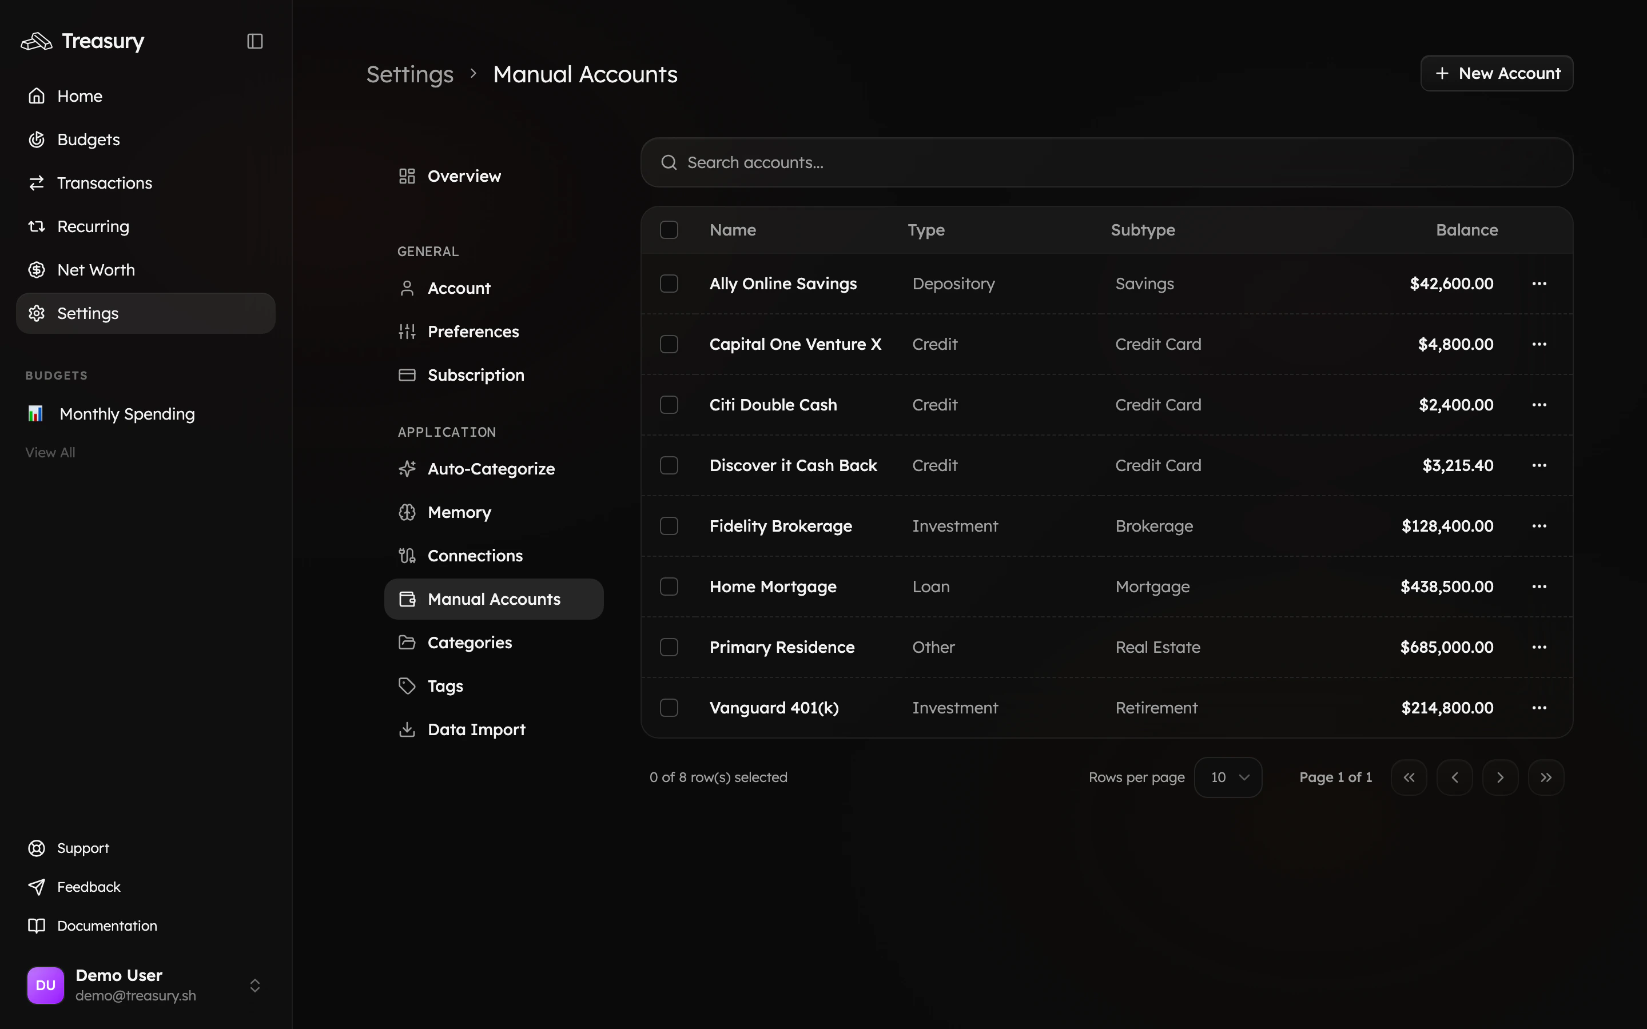Click the DU user avatar
Viewport: 1647px width, 1029px height.
pyautogui.click(x=46, y=986)
